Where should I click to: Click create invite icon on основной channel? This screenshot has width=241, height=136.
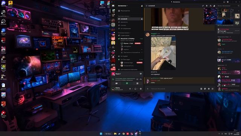click(x=142, y=19)
